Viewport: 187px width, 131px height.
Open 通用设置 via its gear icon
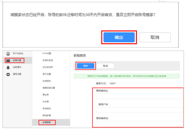(8, 74)
